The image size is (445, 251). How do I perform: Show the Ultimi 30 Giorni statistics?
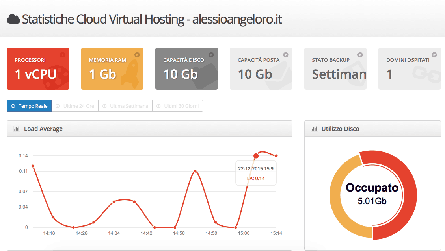pos(178,106)
